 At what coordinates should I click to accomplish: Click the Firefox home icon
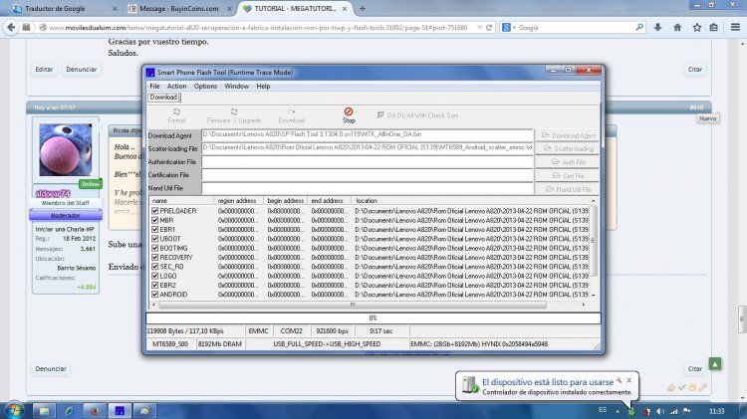pyautogui.click(x=677, y=28)
